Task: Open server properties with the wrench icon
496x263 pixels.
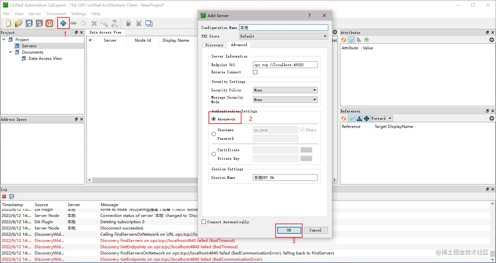Action: pyautogui.click(x=104, y=23)
